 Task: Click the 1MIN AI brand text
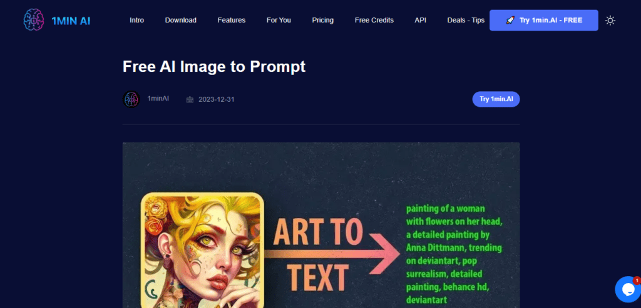tap(71, 21)
